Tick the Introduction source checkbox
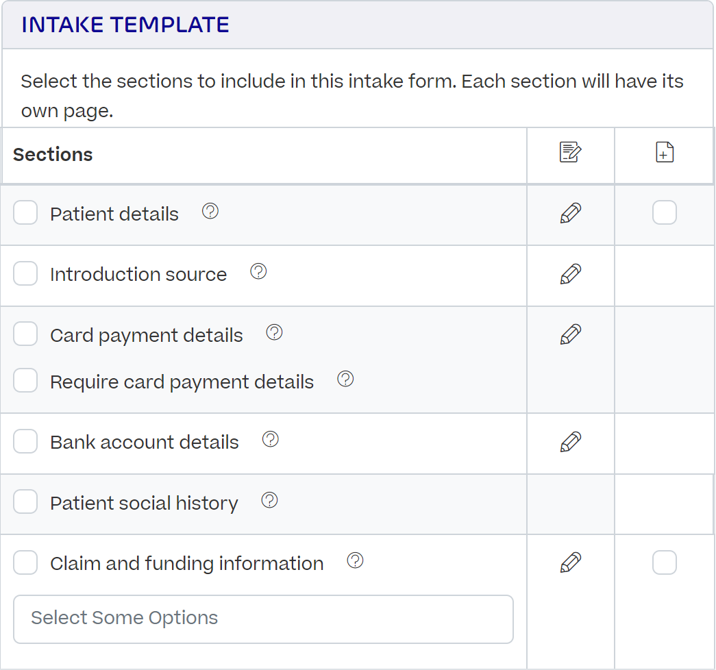716x670 pixels. (25, 273)
